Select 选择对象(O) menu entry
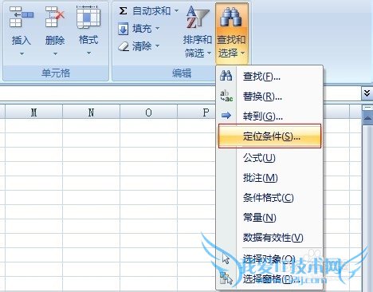The height and width of the screenshot is (292, 373). point(270,258)
